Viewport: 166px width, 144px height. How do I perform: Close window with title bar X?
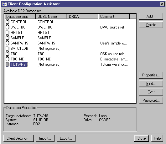pos(162,4)
